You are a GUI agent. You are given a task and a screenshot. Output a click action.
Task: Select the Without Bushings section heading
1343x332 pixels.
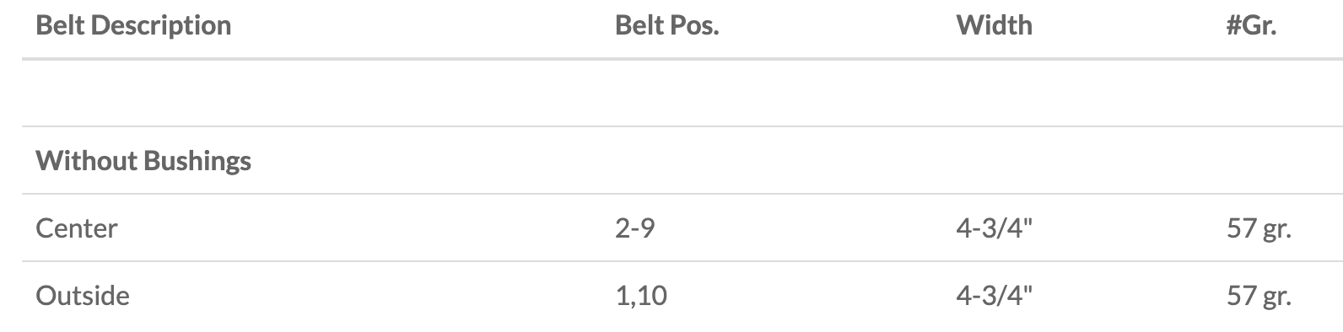point(143,161)
